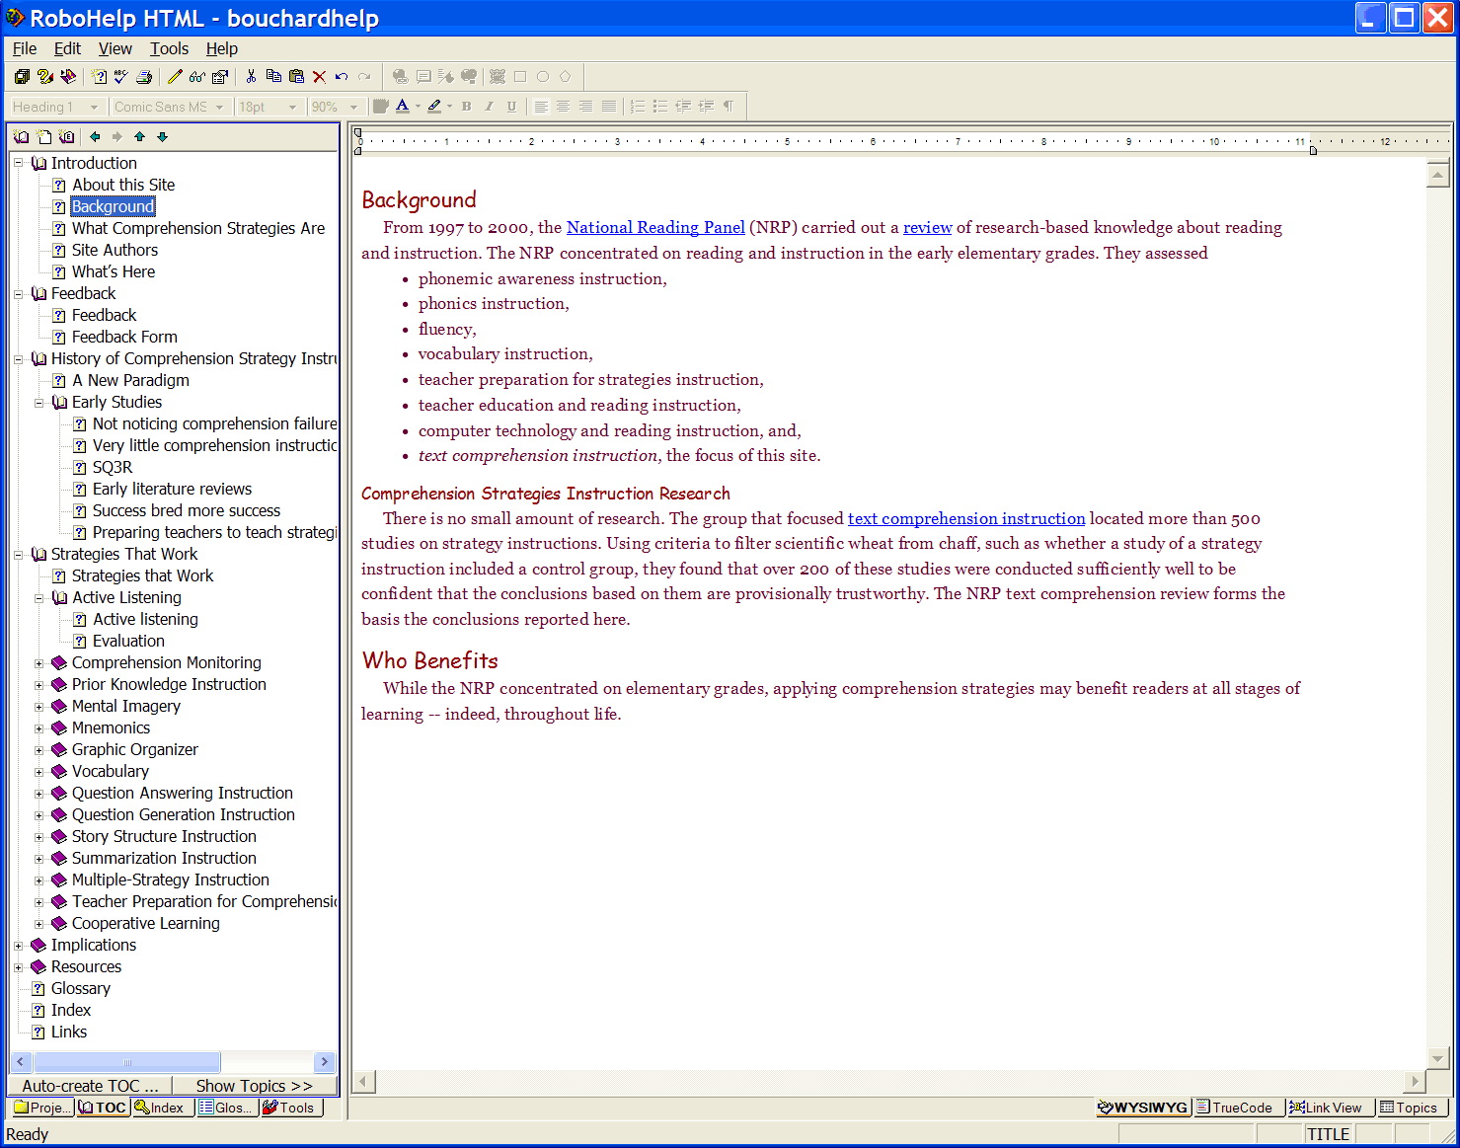Open the Tools menu
The width and height of the screenshot is (1460, 1148).
[169, 48]
